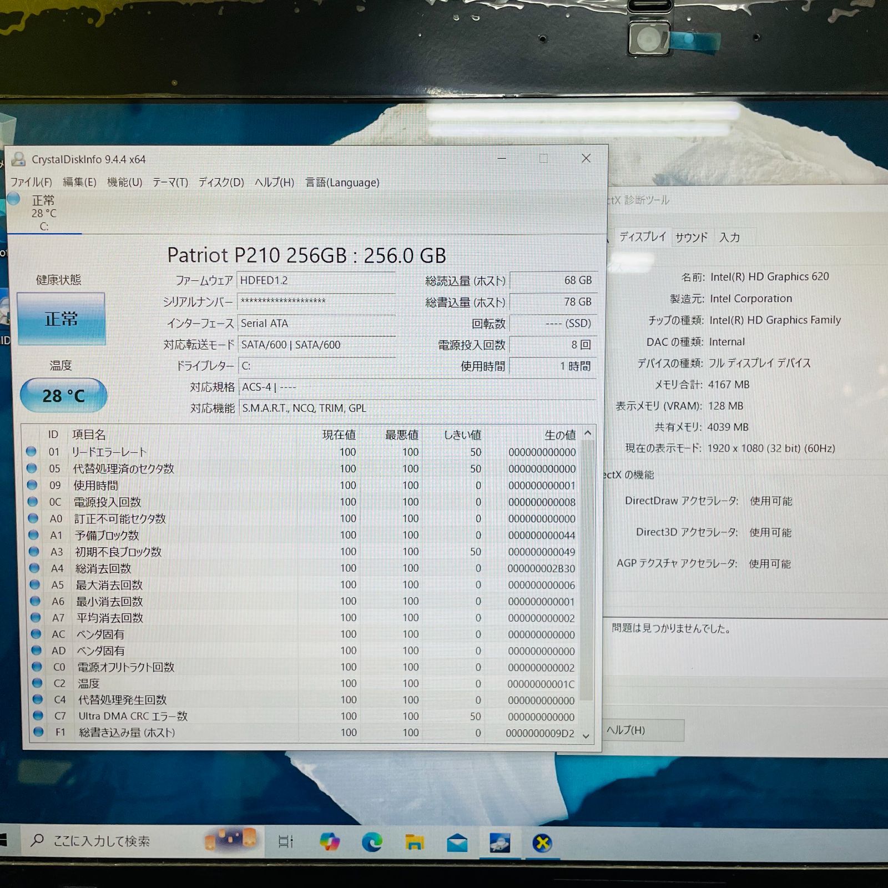The height and width of the screenshot is (888, 888).
Task: Open the 言語(Language) menu
Action: pos(342,182)
